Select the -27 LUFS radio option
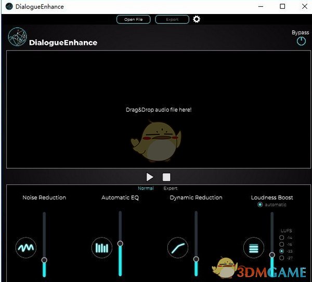 point(281,258)
